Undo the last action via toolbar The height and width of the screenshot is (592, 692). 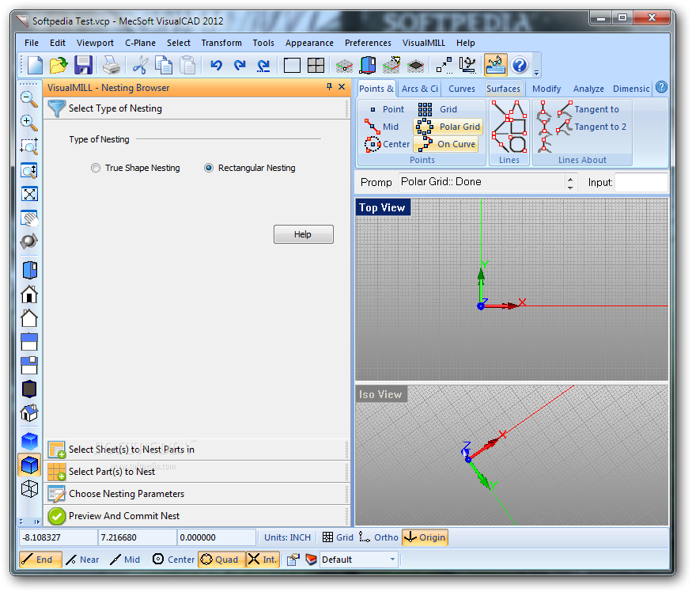coord(216,66)
